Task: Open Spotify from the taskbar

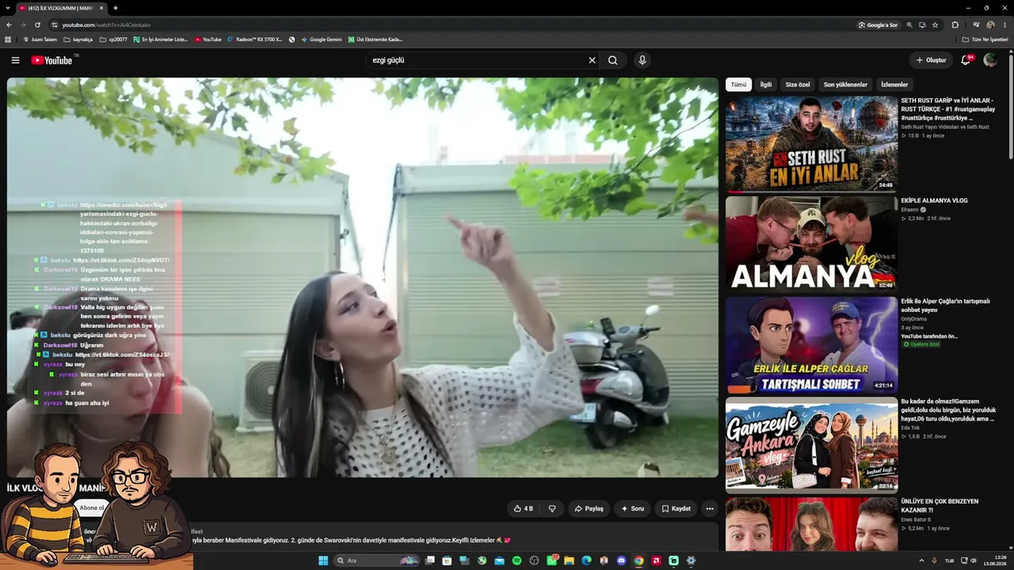Action: 517,560
